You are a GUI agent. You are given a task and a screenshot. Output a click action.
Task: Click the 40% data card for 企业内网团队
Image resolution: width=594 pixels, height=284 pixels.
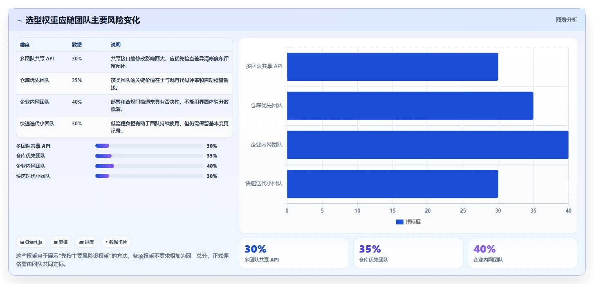point(523,253)
